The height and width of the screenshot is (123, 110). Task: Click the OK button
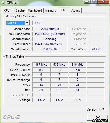pyautogui.click(x=98, y=118)
